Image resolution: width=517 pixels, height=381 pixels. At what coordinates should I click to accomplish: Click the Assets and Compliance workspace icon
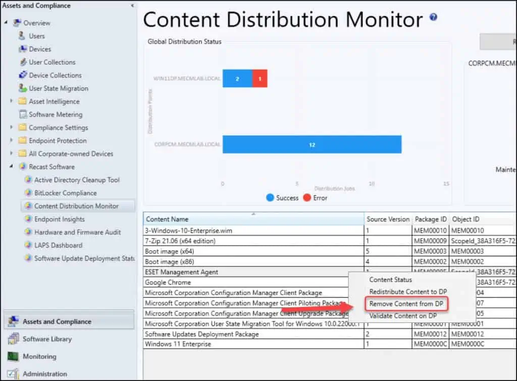click(x=14, y=321)
